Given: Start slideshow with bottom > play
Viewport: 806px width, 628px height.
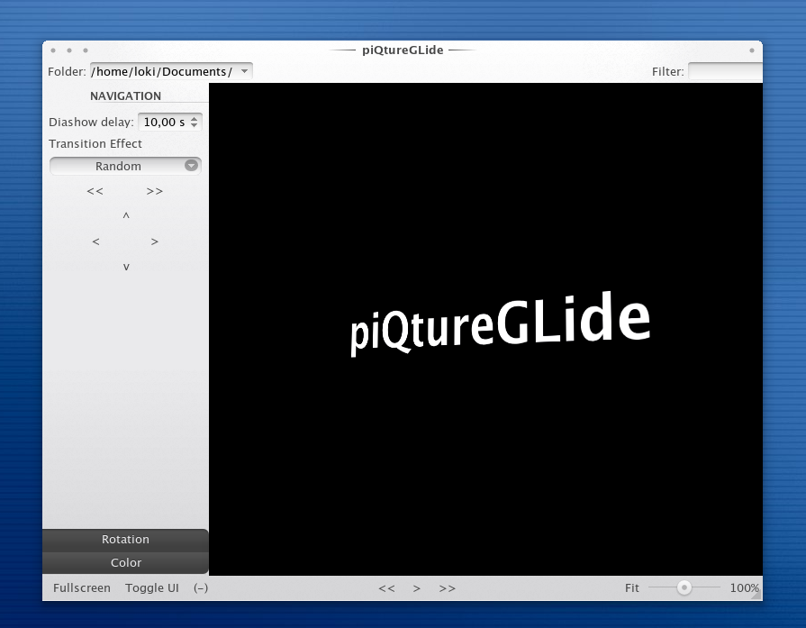Looking at the screenshot, I should [417, 588].
